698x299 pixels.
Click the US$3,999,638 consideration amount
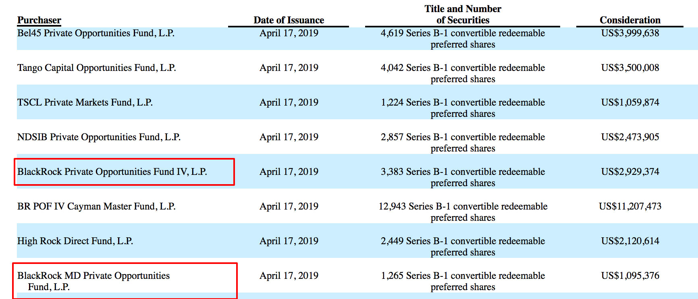[x=630, y=33]
